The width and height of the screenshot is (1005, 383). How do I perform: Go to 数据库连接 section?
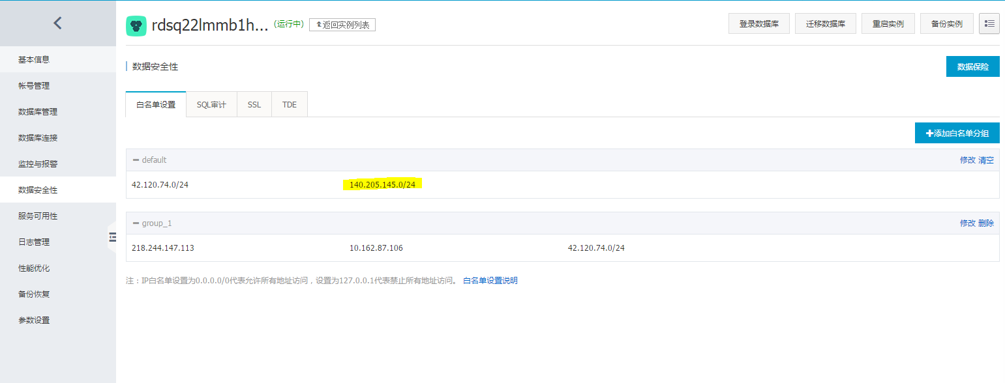58,137
